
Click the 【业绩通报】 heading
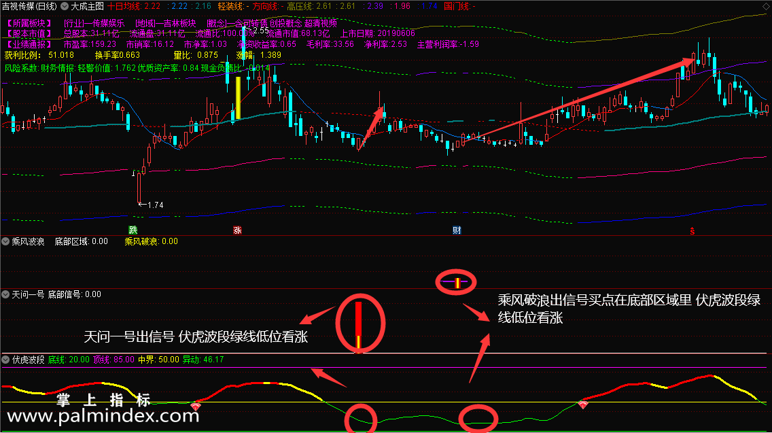[x=29, y=44]
